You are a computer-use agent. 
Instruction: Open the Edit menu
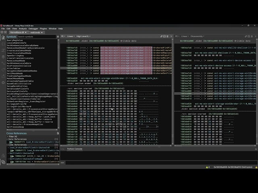coord(8,29)
